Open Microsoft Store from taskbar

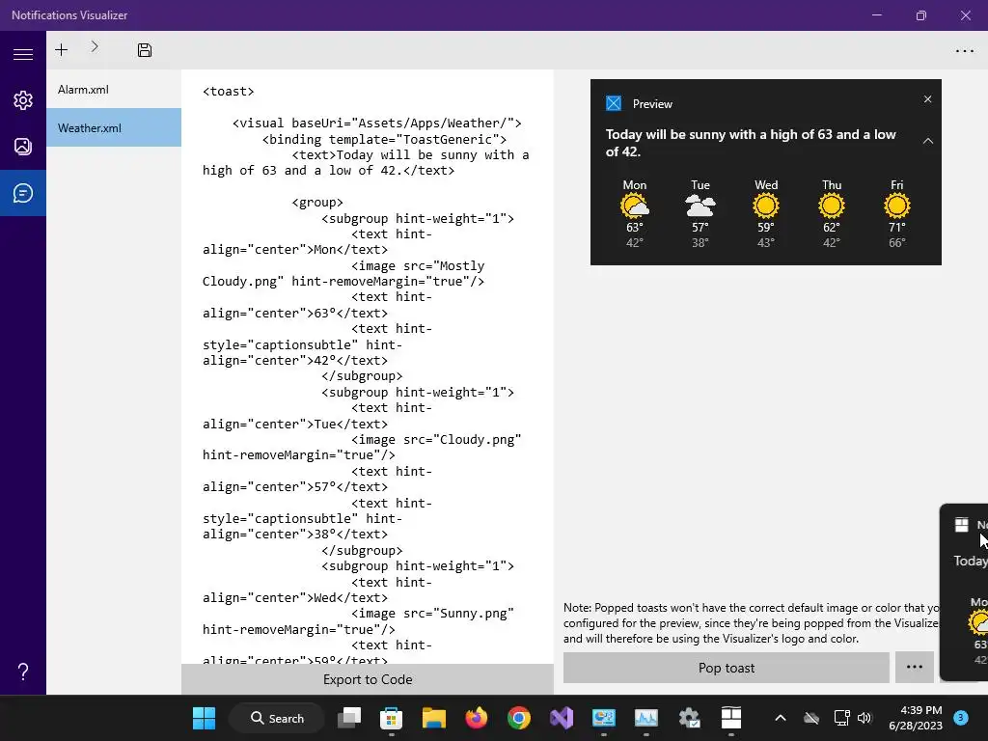click(x=392, y=718)
